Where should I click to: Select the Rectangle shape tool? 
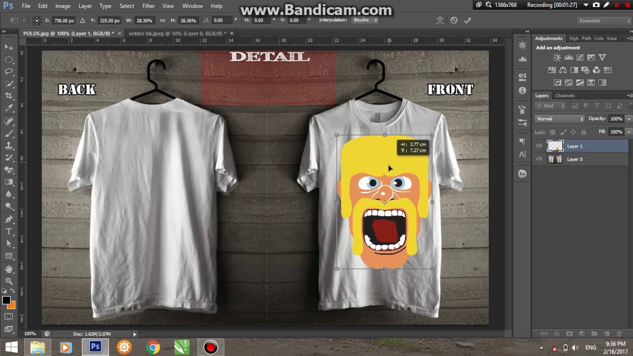click(x=9, y=256)
